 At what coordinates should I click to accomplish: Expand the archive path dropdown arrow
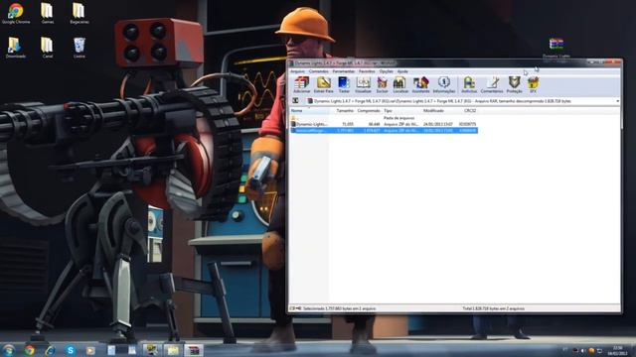pos(617,101)
